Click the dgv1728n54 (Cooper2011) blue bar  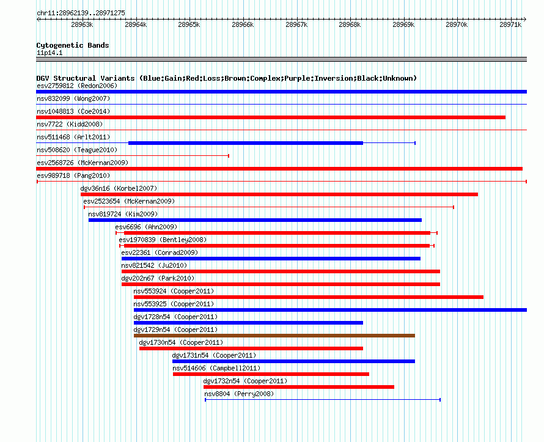(x=248, y=323)
